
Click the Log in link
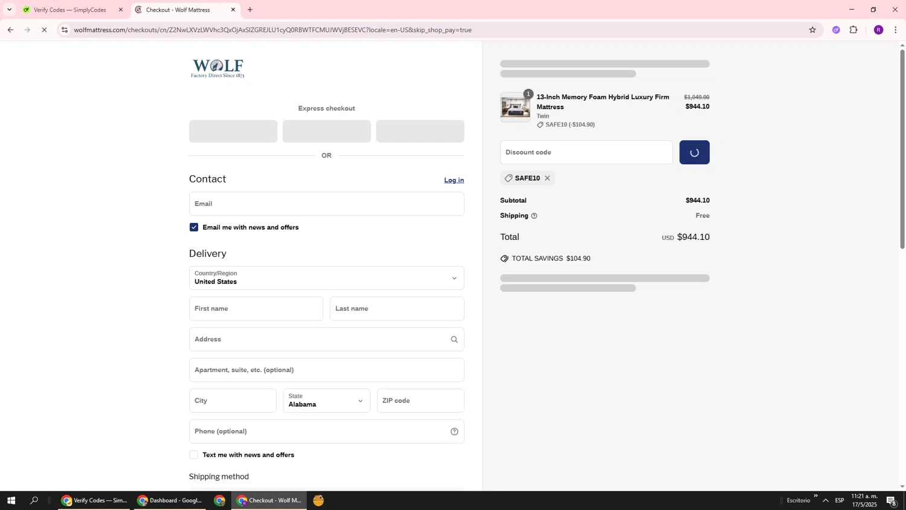[x=454, y=180]
